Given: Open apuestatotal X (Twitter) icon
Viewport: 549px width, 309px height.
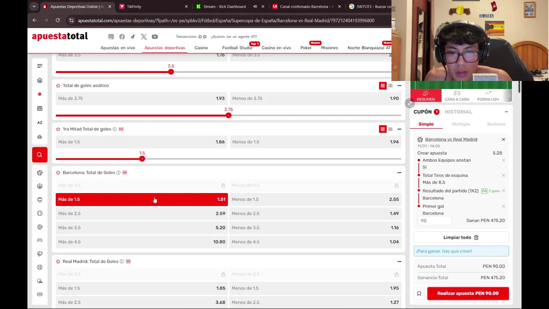Looking at the screenshot, I should (144, 36).
